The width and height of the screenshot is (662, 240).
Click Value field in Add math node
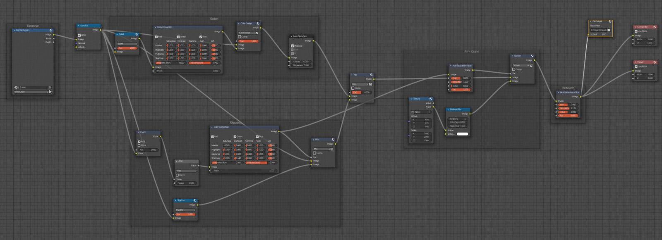pyautogui.click(x=186, y=183)
